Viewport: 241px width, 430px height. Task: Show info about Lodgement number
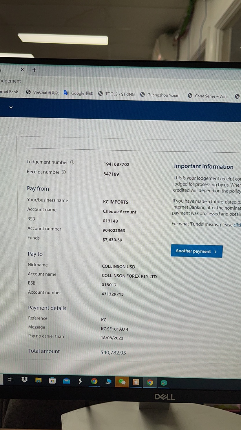(72, 162)
